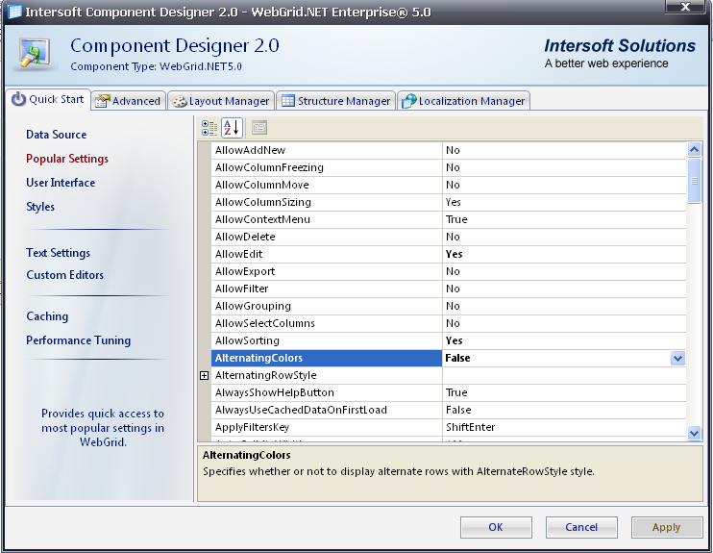Click the AlwaysUseCachedDataOnFirstLoad value False
Image resolution: width=713 pixels, height=553 pixels.
pyautogui.click(x=458, y=410)
